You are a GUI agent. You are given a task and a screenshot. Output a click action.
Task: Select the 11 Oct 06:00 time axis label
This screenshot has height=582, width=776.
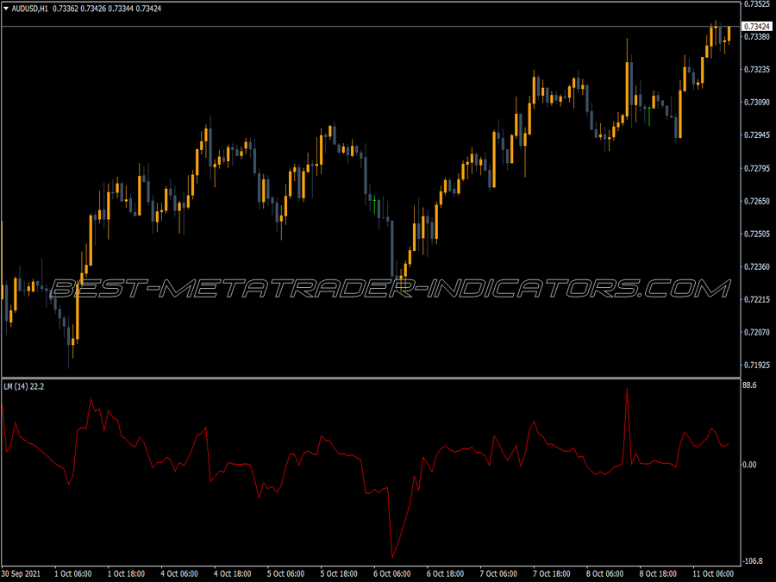(713, 573)
